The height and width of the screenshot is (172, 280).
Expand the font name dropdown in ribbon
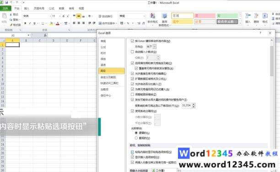coord(50,16)
